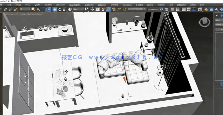223x115 pixels.
Task: Open the Material Editor
Action: click(200, 9)
